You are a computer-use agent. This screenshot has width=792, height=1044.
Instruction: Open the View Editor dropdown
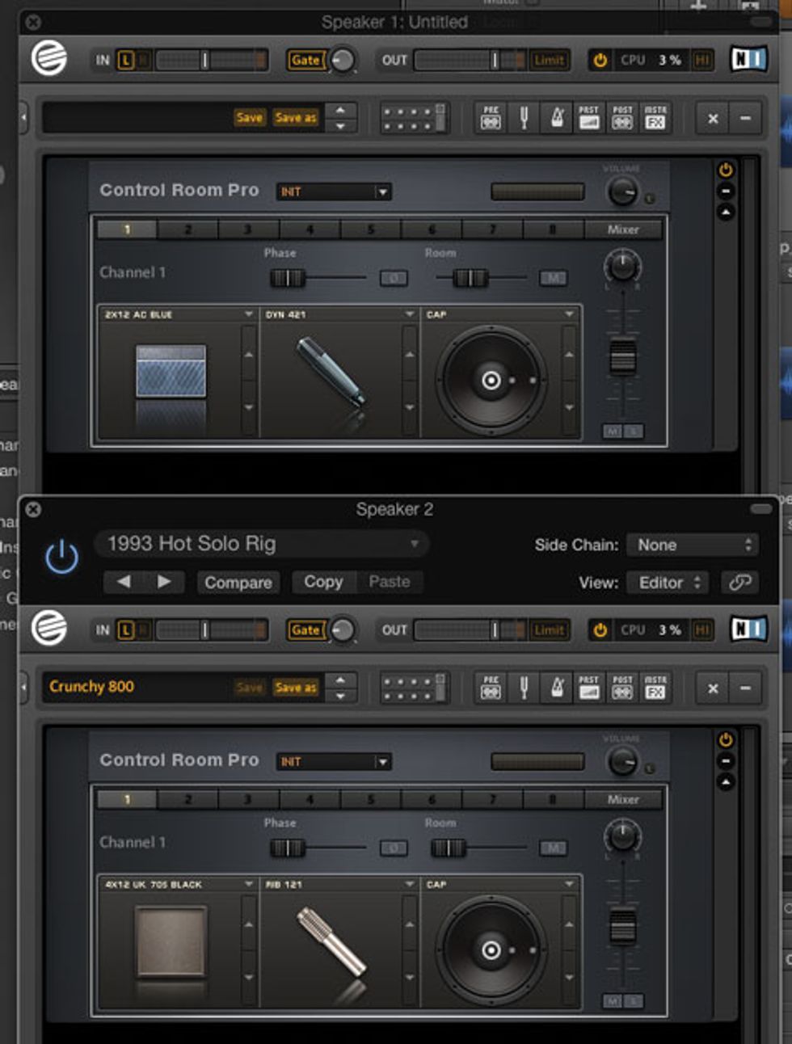pos(669,583)
